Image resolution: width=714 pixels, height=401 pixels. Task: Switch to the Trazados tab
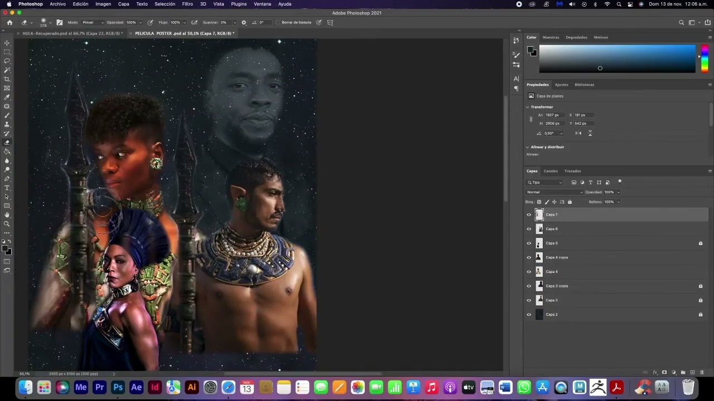(x=572, y=171)
